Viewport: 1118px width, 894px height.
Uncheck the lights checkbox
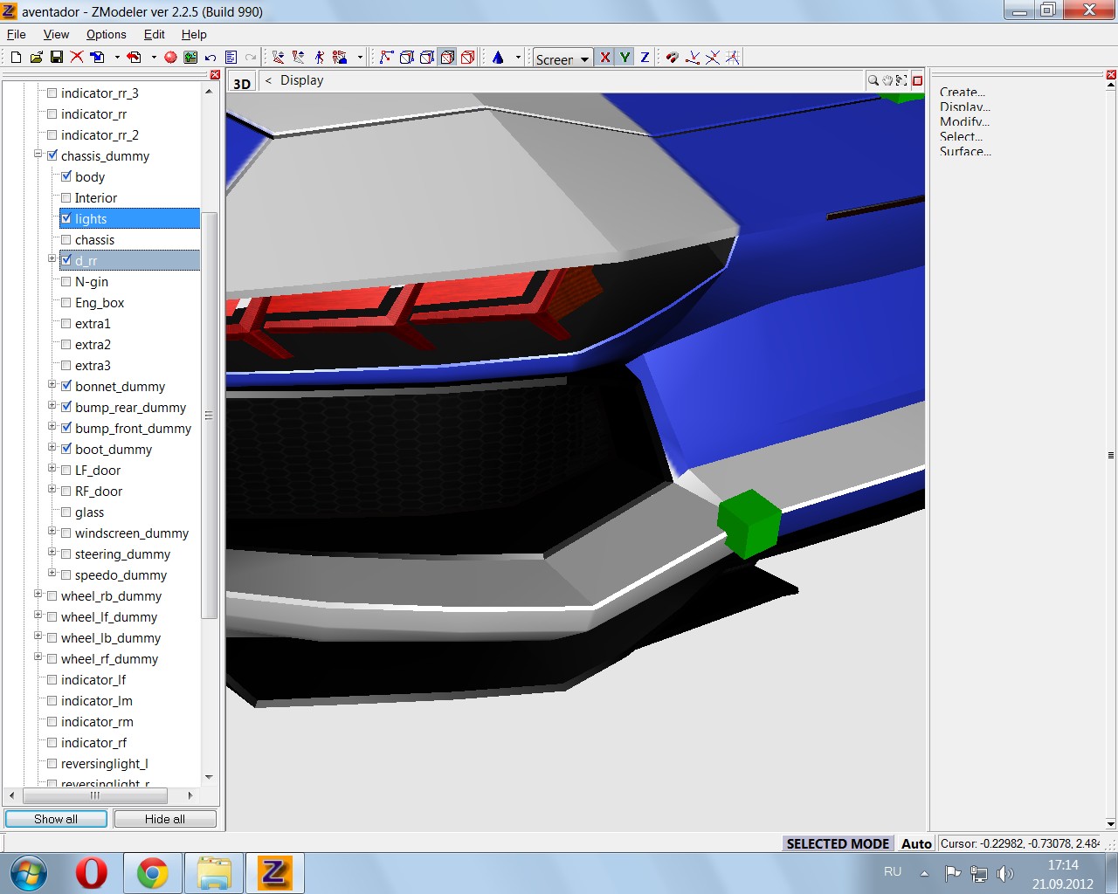[x=66, y=218]
